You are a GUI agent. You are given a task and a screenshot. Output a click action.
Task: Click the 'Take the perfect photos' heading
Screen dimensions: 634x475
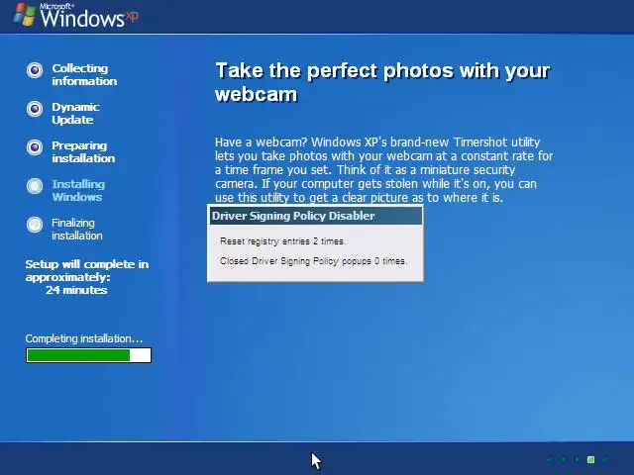coord(382,82)
